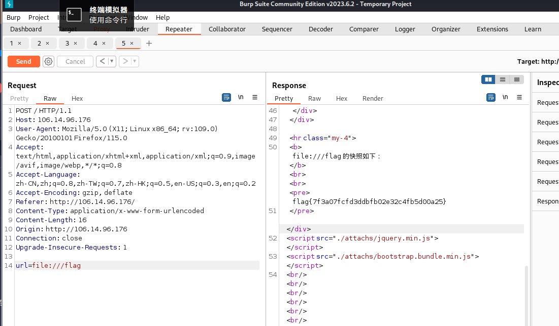Switch Response view to Raw
The width and height of the screenshot is (559, 326).
[x=314, y=99]
